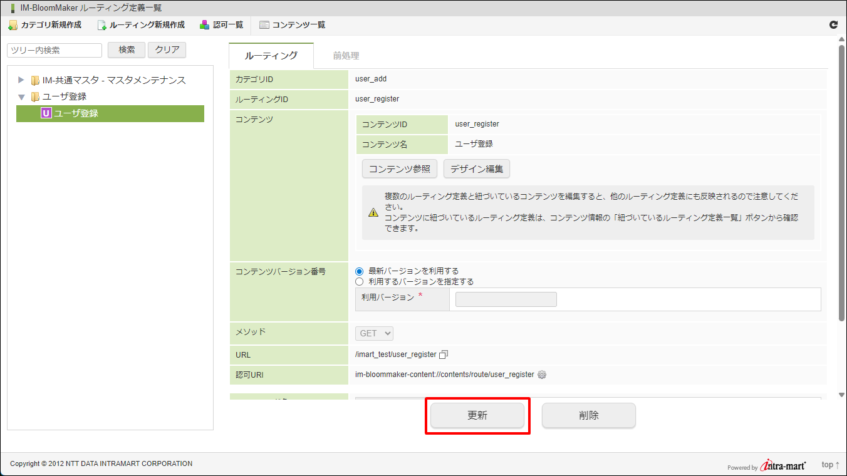Click the IM-共通マスタ folder icon
Viewport: 847px width, 476px height.
tap(35, 80)
